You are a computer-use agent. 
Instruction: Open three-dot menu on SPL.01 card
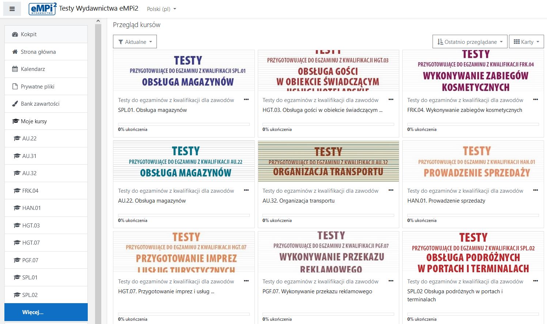(x=246, y=99)
